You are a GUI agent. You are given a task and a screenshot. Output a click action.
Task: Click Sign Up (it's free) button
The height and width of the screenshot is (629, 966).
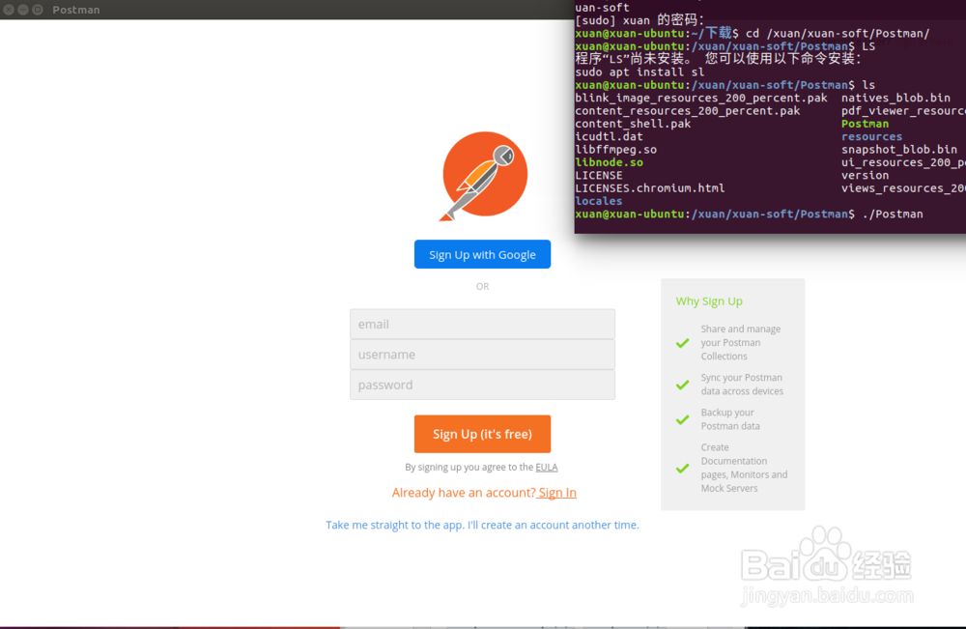click(x=482, y=434)
